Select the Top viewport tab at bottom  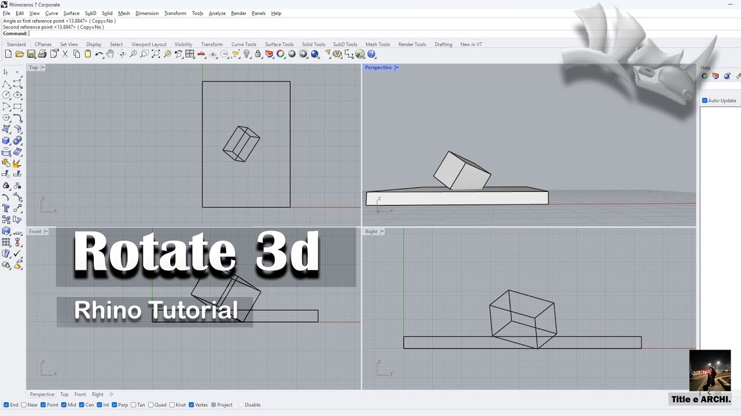point(64,395)
